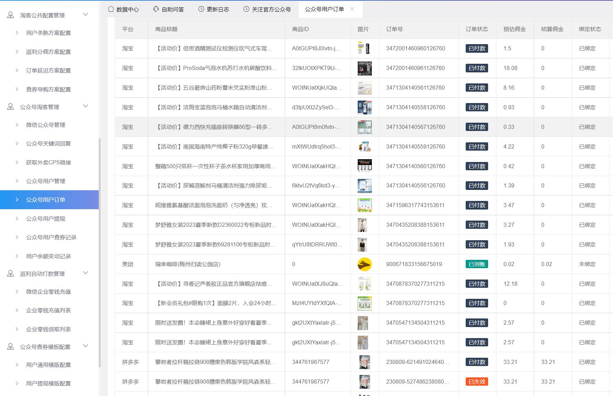Open 企业零钱充值列表 menu item
The width and height of the screenshot is (613, 396).
pos(49,310)
